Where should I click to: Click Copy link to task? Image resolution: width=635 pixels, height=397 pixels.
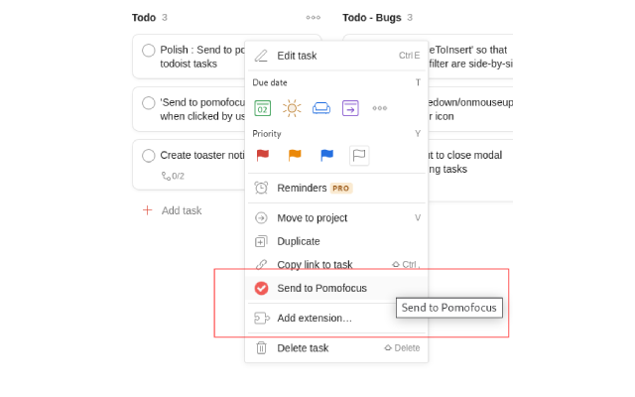click(x=315, y=265)
